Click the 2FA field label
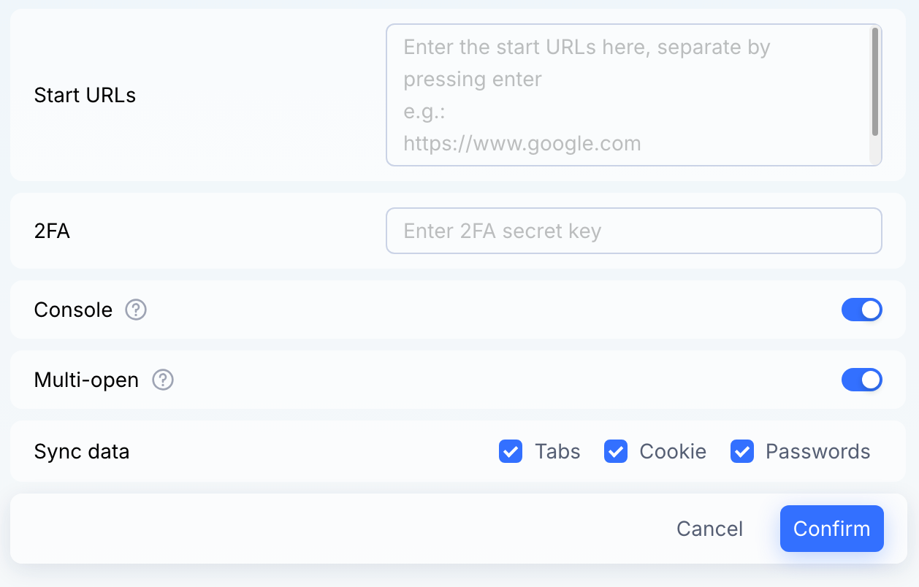 53,231
